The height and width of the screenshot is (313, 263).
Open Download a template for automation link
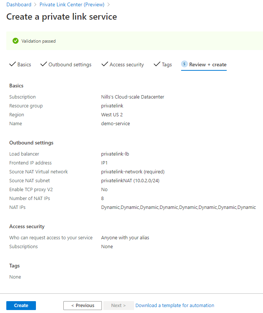(175, 306)
